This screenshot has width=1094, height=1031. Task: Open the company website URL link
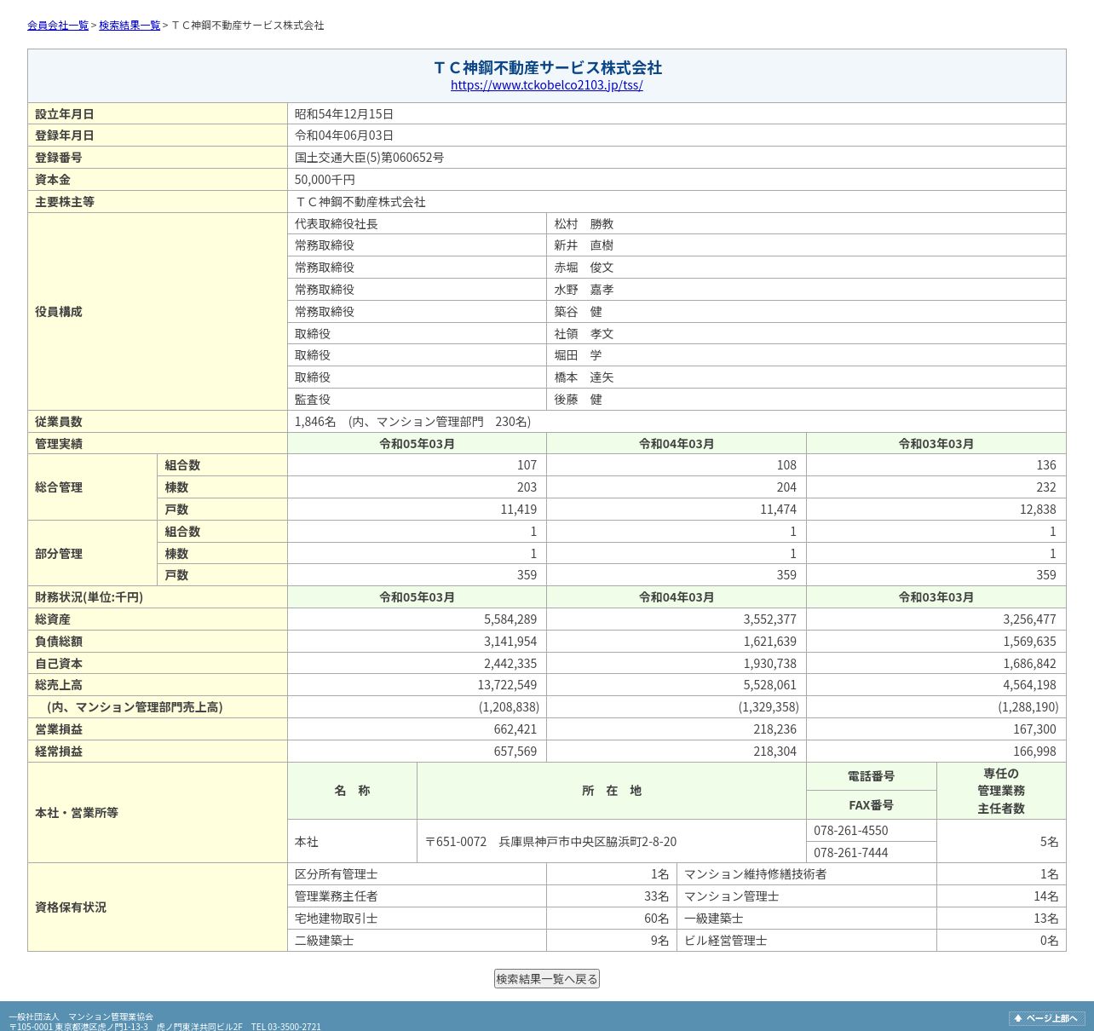547,85
